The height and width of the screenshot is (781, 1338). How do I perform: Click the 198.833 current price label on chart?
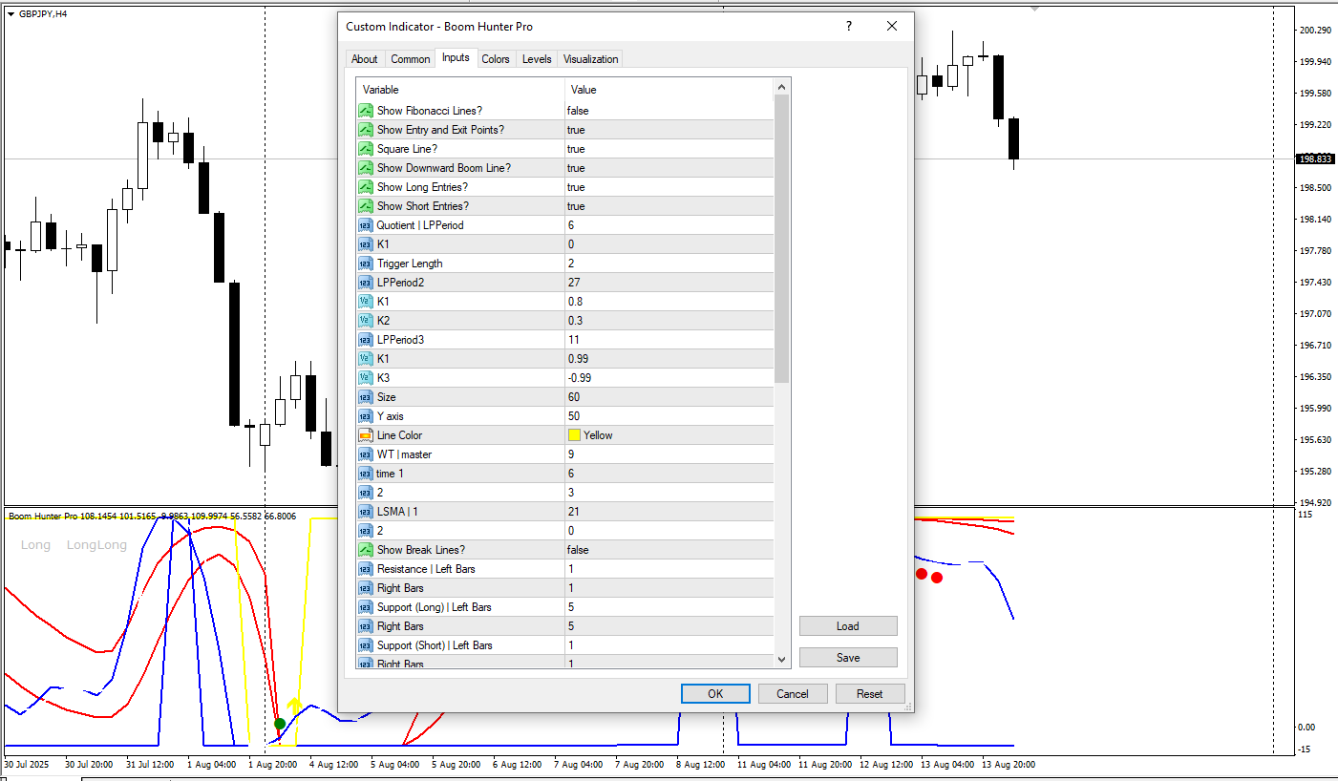click(1315, 158)
